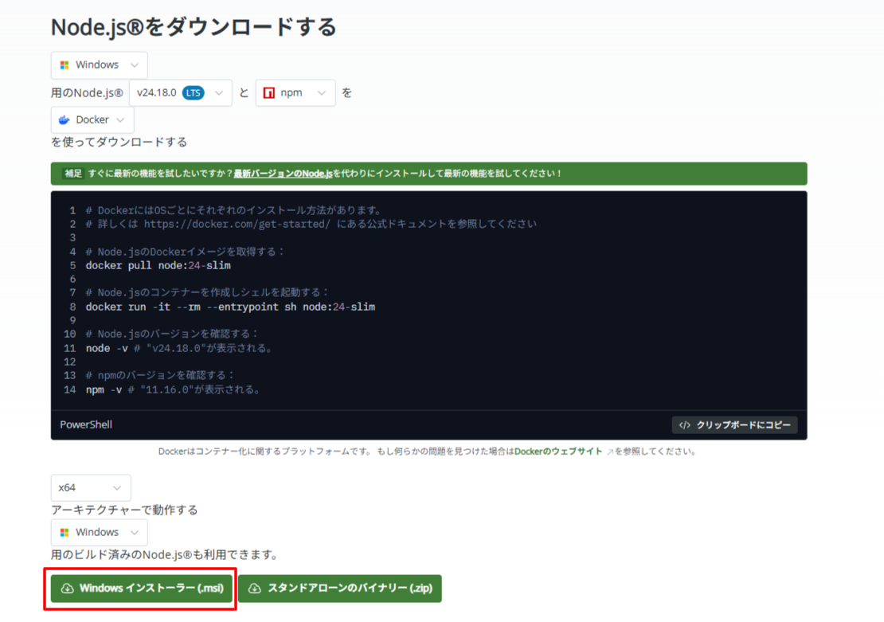Expand the v24.18.0 LTS version dropdown
The image size is (884, 622).
(181, 92)
